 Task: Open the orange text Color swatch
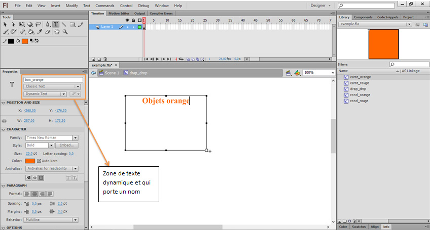[30, 161]
